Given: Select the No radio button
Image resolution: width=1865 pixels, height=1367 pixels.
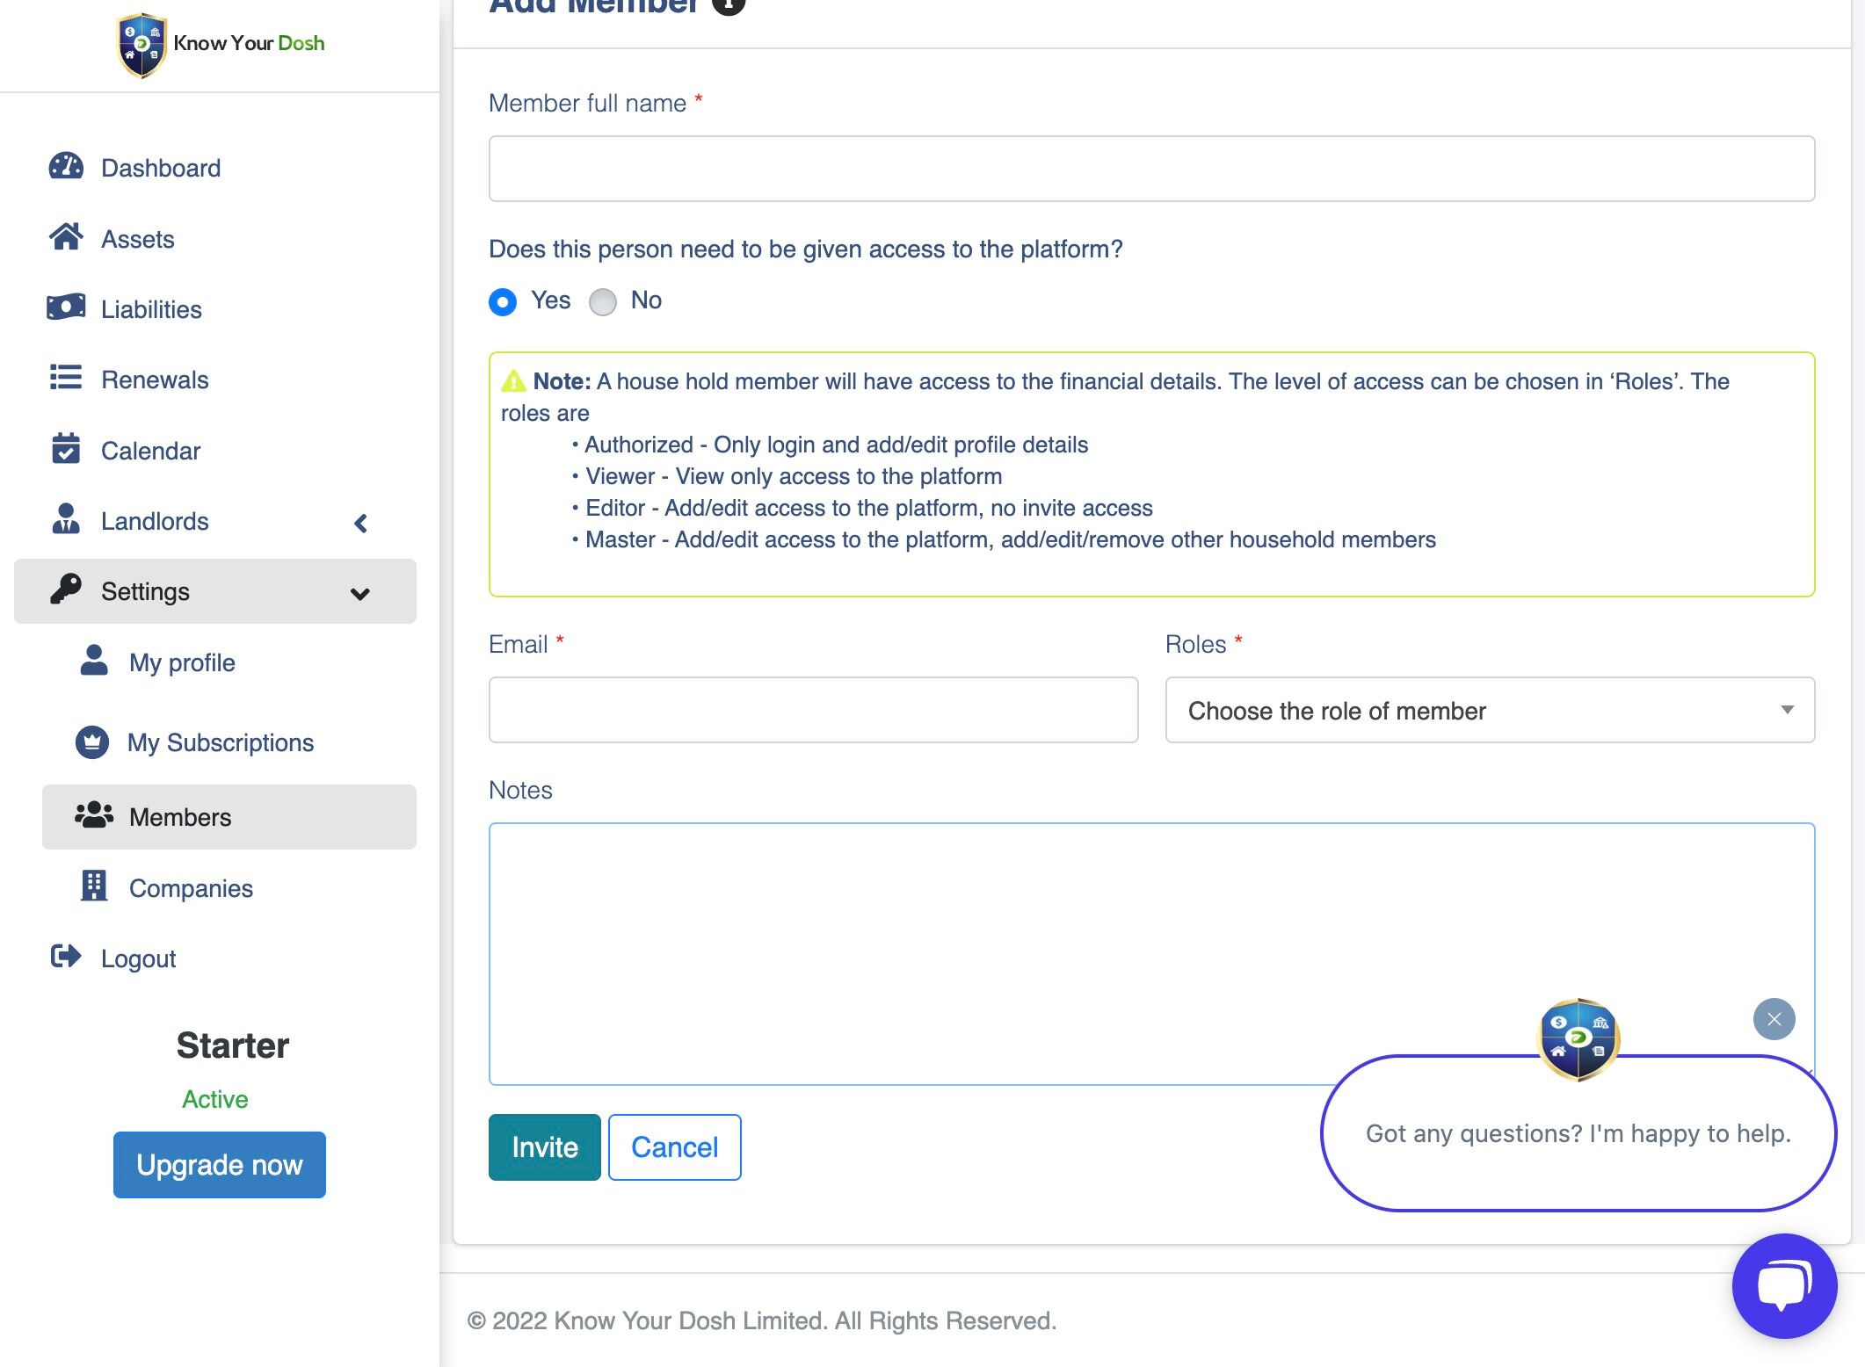Looking at the screenshot, I should 603,302.
